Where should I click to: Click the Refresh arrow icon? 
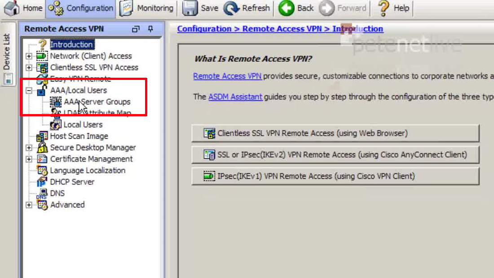coord(231,8)
